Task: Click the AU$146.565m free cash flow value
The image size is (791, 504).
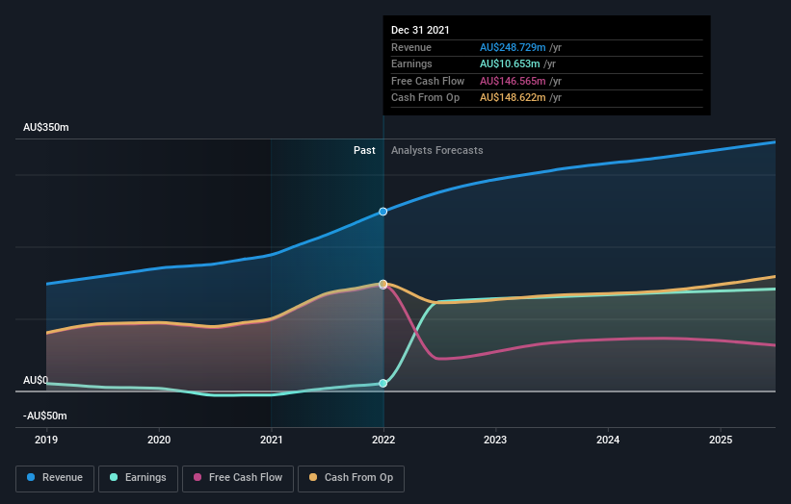Action: click(x=513, y=81)
